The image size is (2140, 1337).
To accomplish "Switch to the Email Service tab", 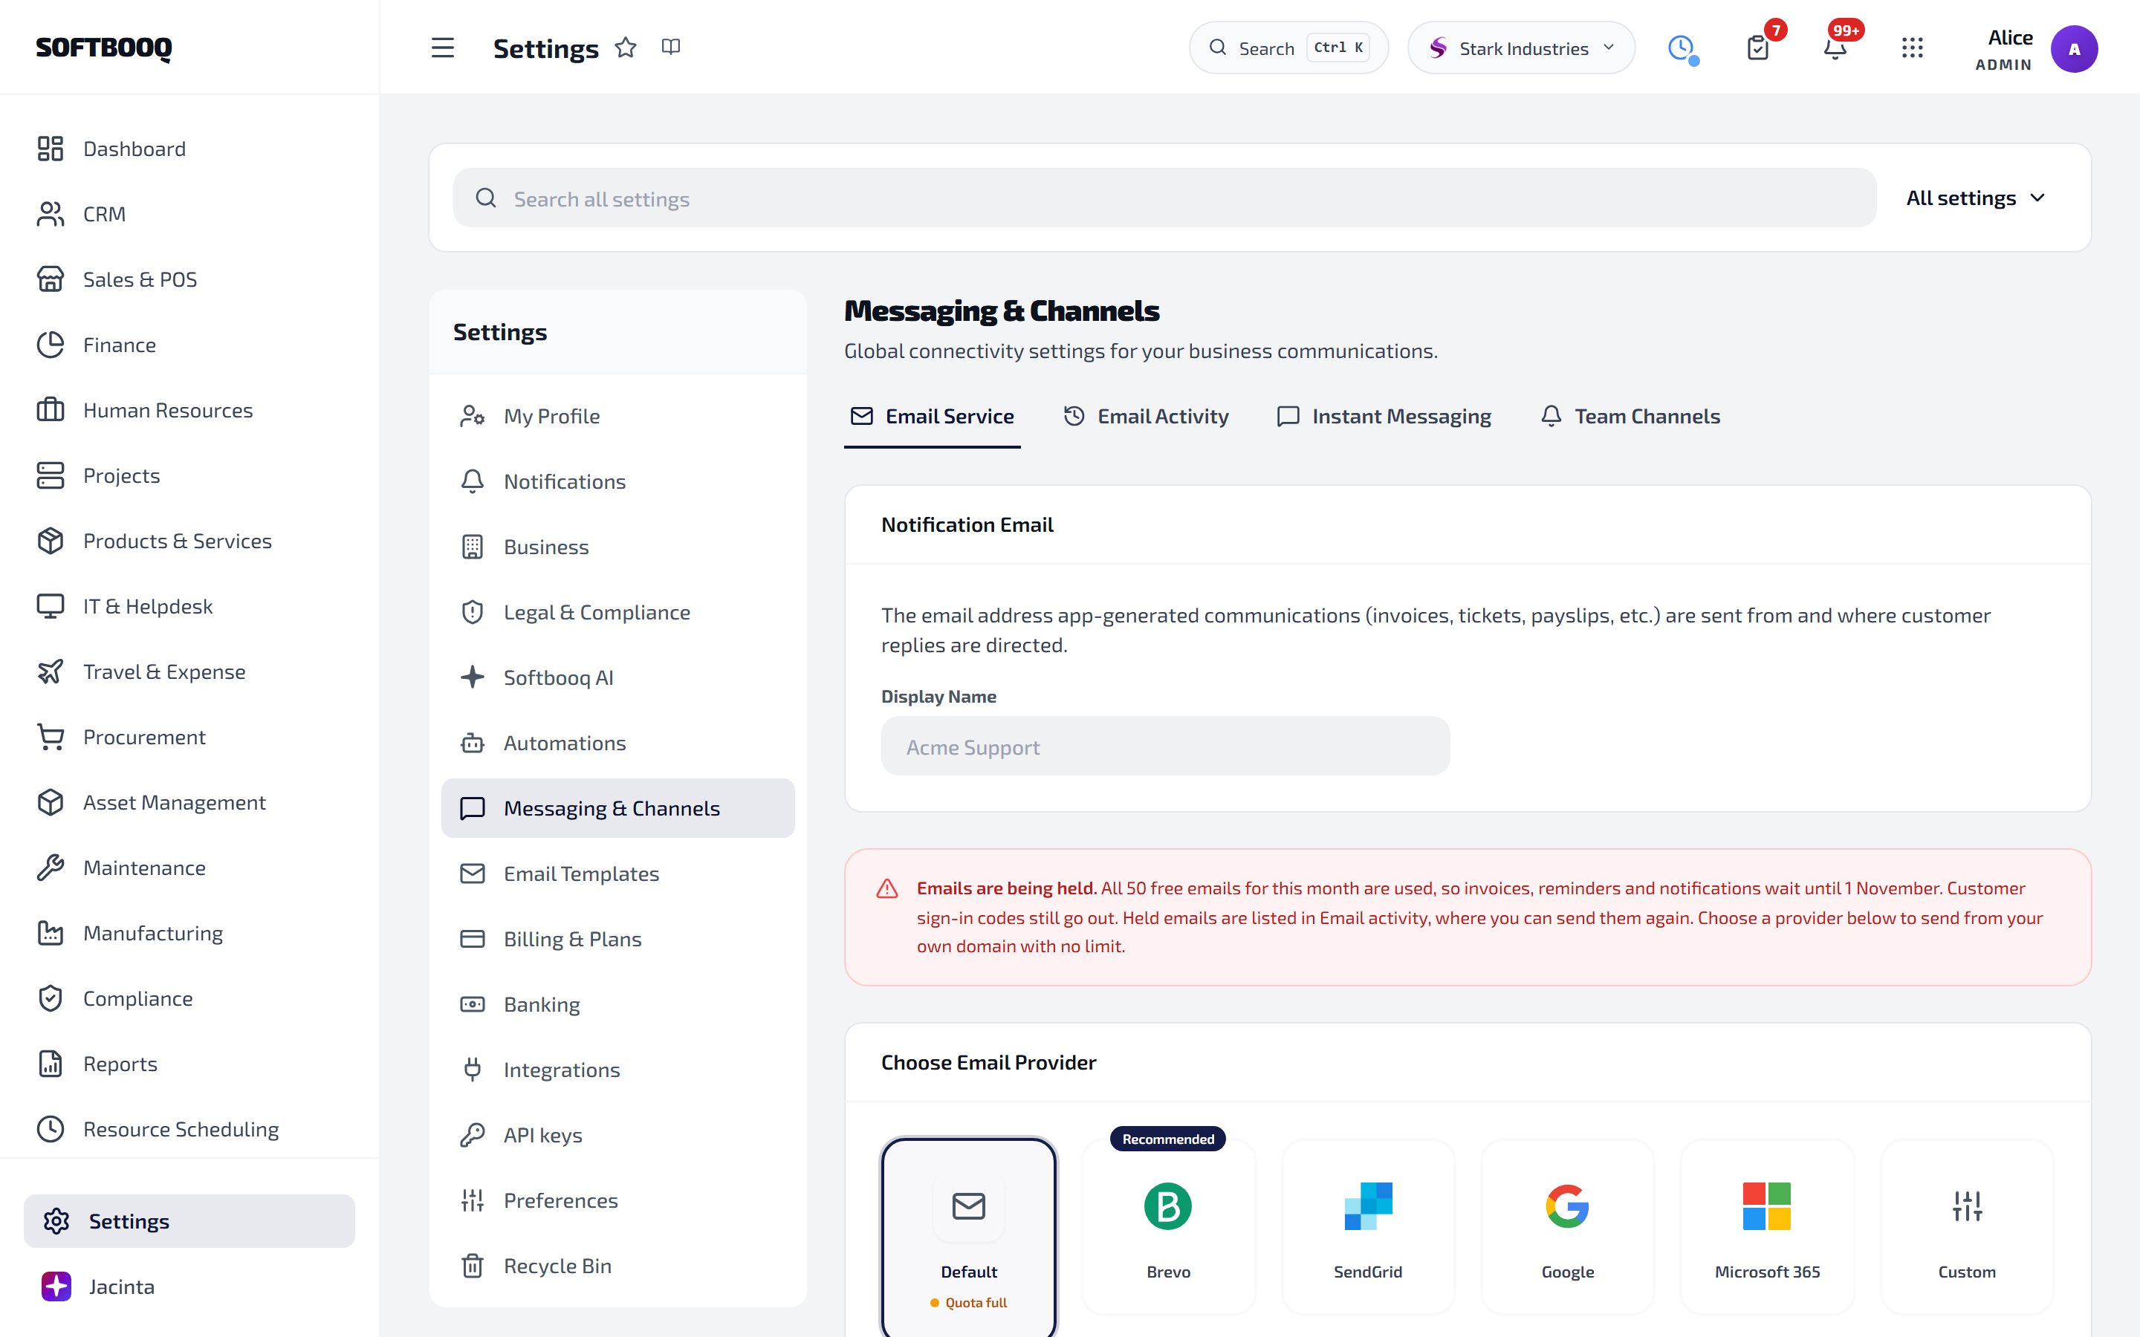I will [x=932, y=417].
